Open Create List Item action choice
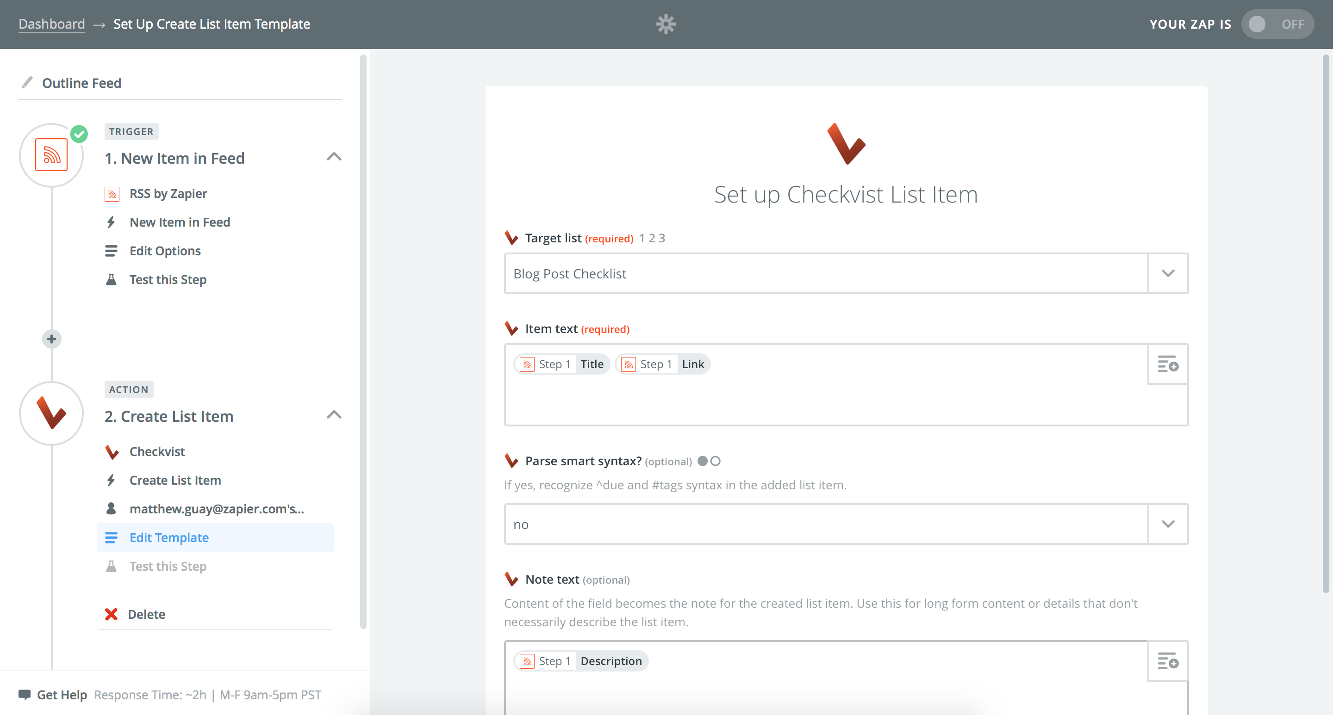The image size is (1333, 715). click(x=175, y=480)
